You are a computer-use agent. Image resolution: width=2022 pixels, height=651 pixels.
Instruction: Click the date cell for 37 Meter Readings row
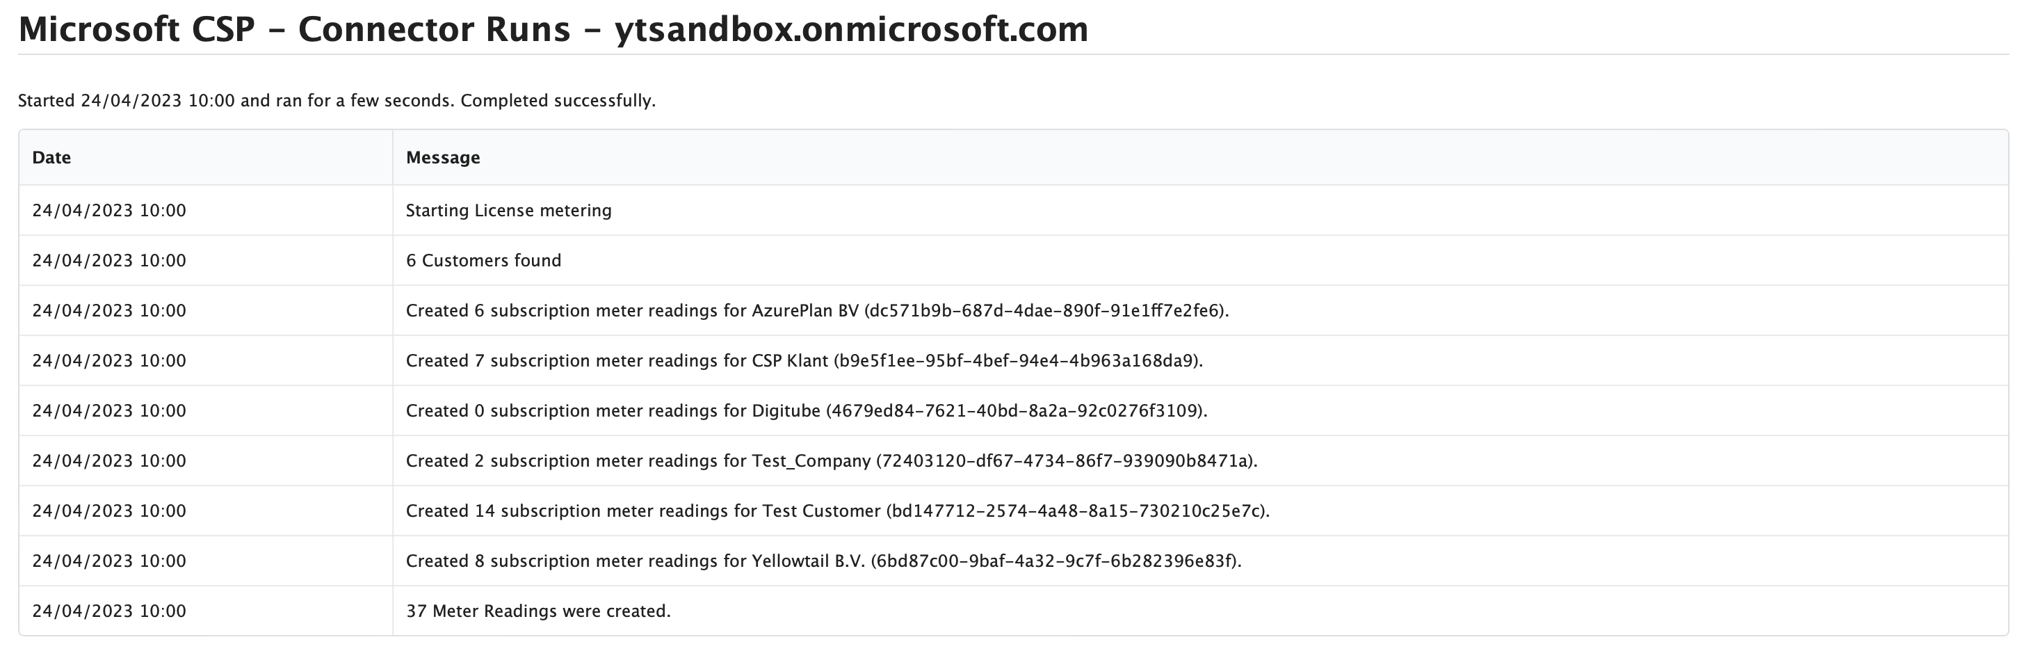pyautogui.click(x=109, y=611)
